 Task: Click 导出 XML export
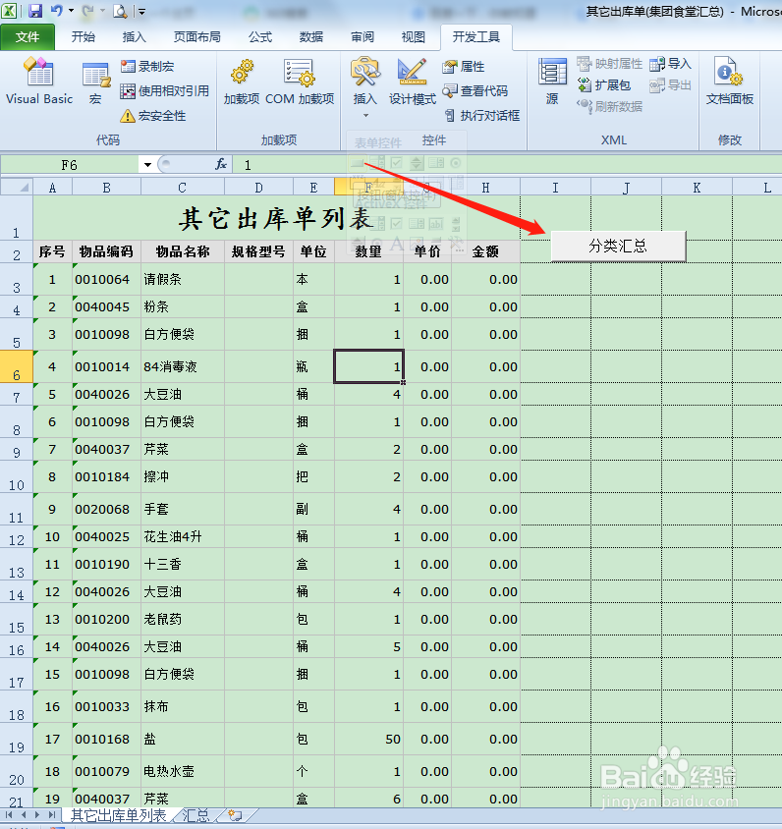[670, 85]
